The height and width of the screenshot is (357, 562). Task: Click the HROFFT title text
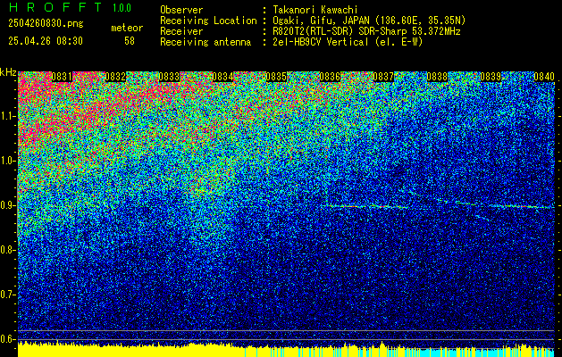pyautogui.click(x=55, y=7)
